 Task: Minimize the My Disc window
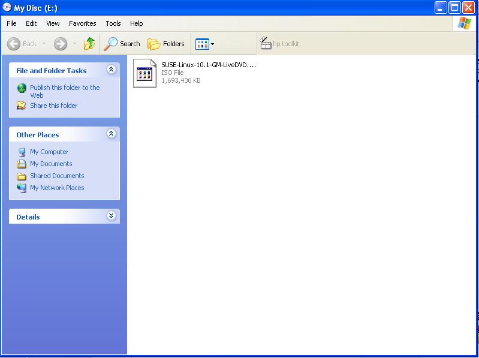coord(441,8)
